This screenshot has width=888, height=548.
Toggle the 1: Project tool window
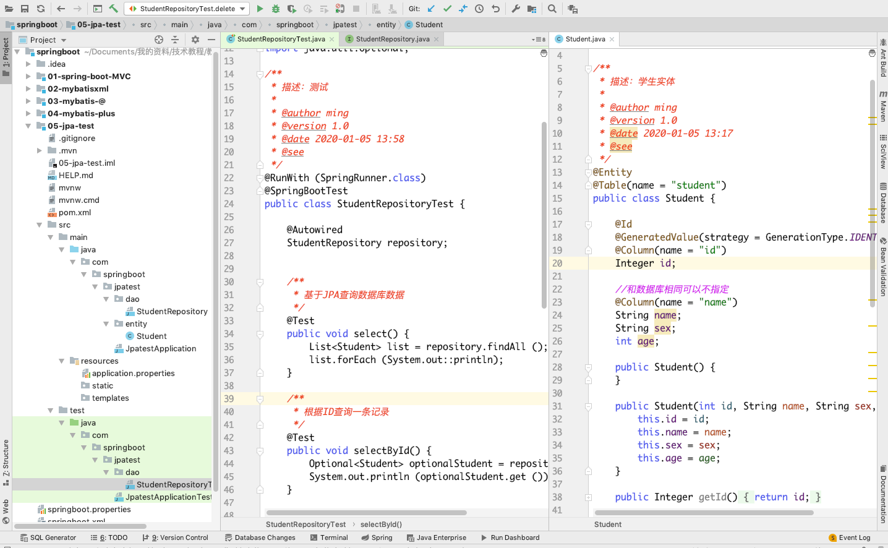[6, 57]
